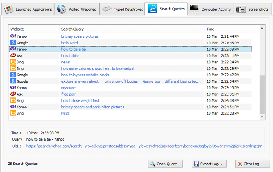Click Yahoo icon in britney spears pictures row
Screen dimensions: 273x172
[x=13, y=36]
